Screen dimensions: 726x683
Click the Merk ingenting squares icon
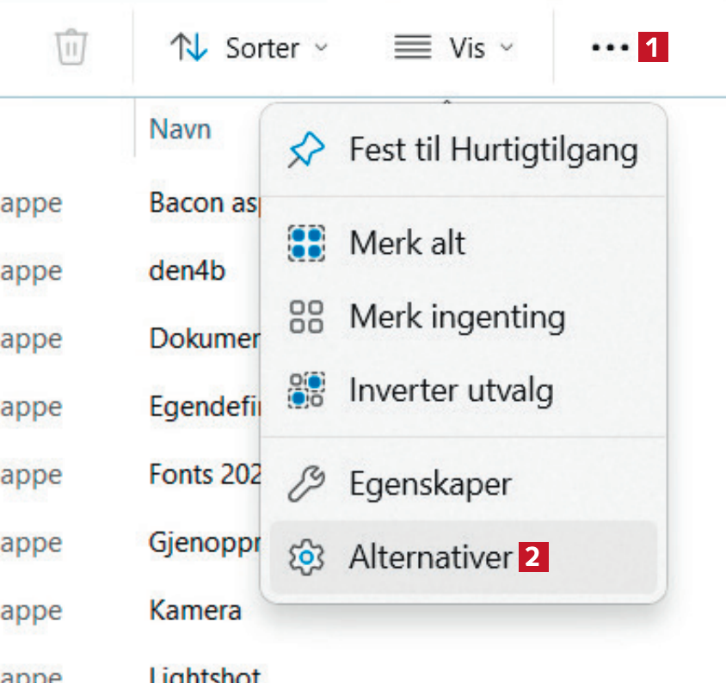point(305,317)
